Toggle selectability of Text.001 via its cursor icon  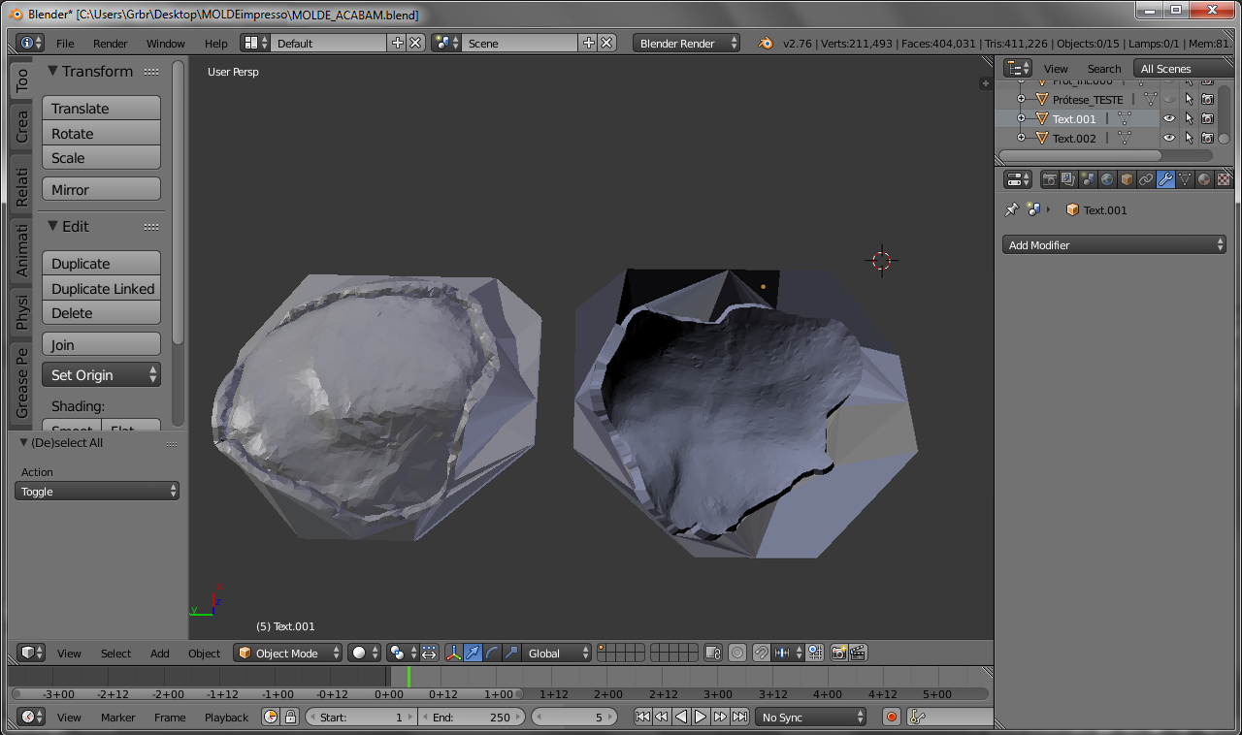pyautogui.click(x=1189, y=118)
